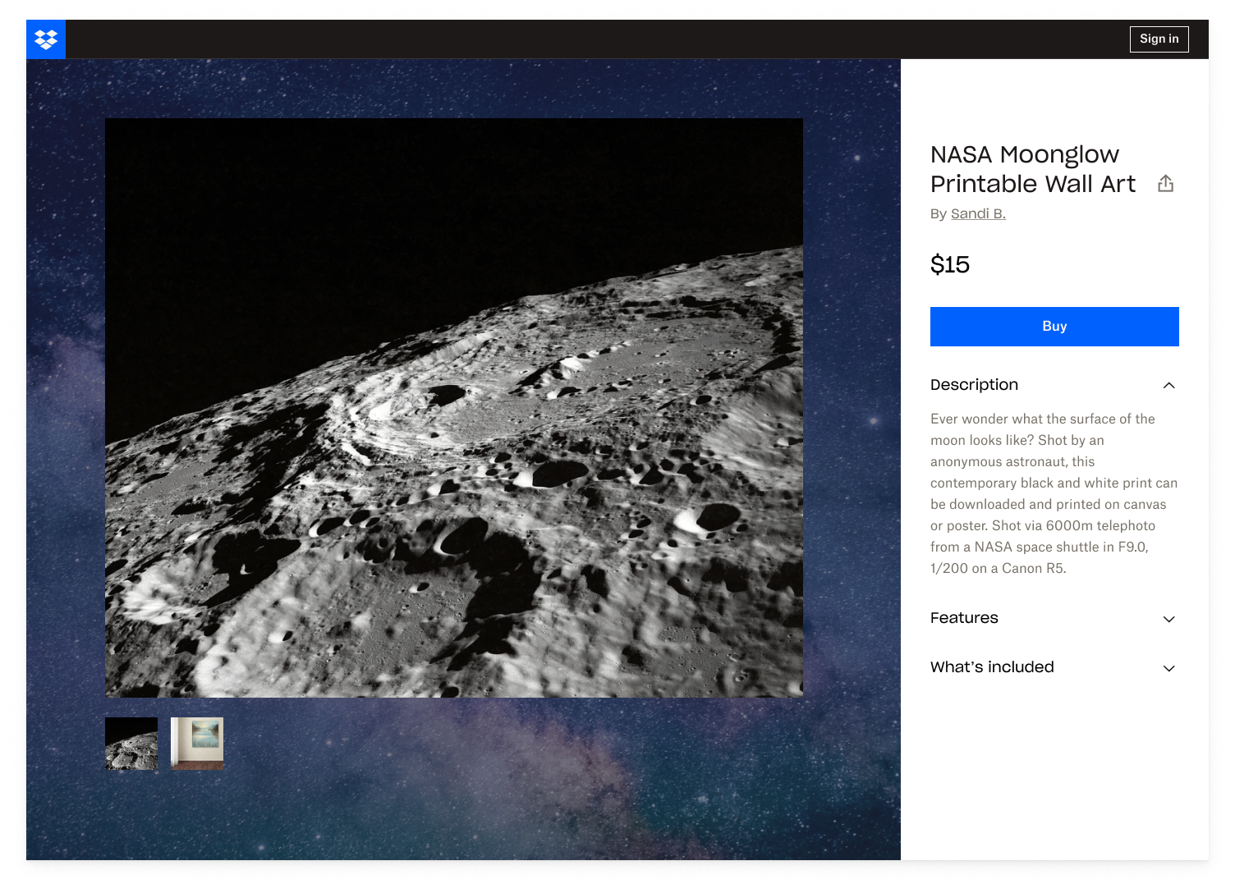Select the moon surface thumbnail
Screen dimensions: 1235x893
131,744
